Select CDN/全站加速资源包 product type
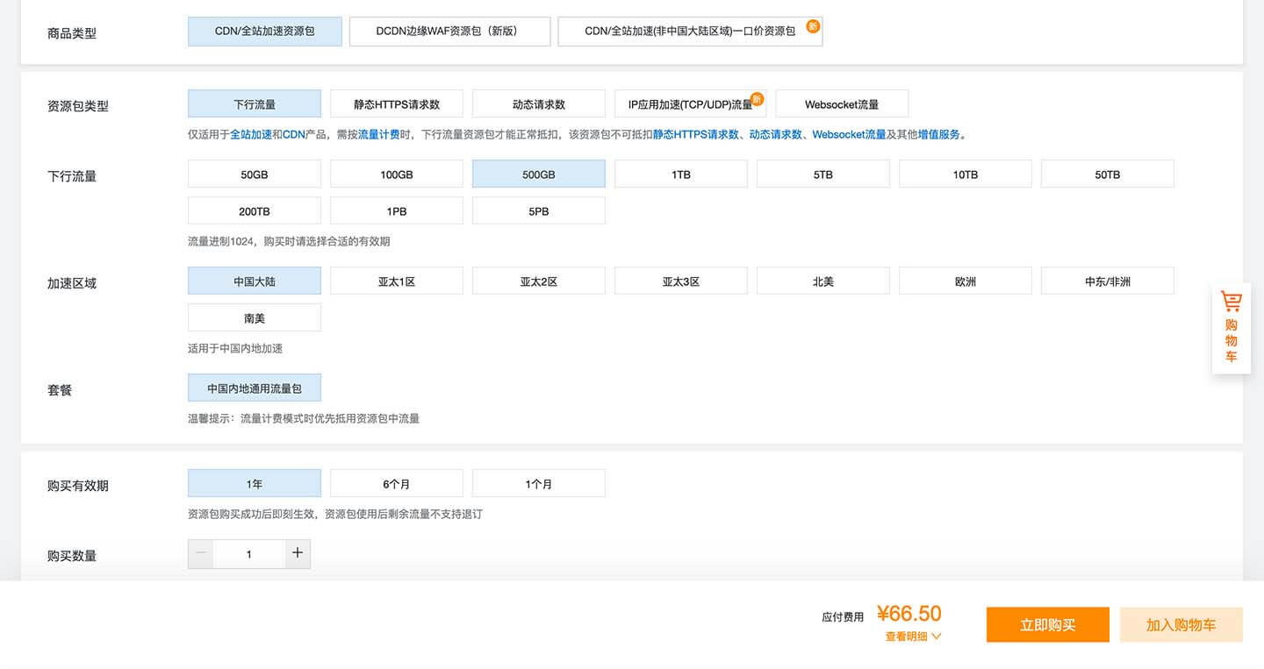This screenshot has width=1264, height=669. (265, 32)
